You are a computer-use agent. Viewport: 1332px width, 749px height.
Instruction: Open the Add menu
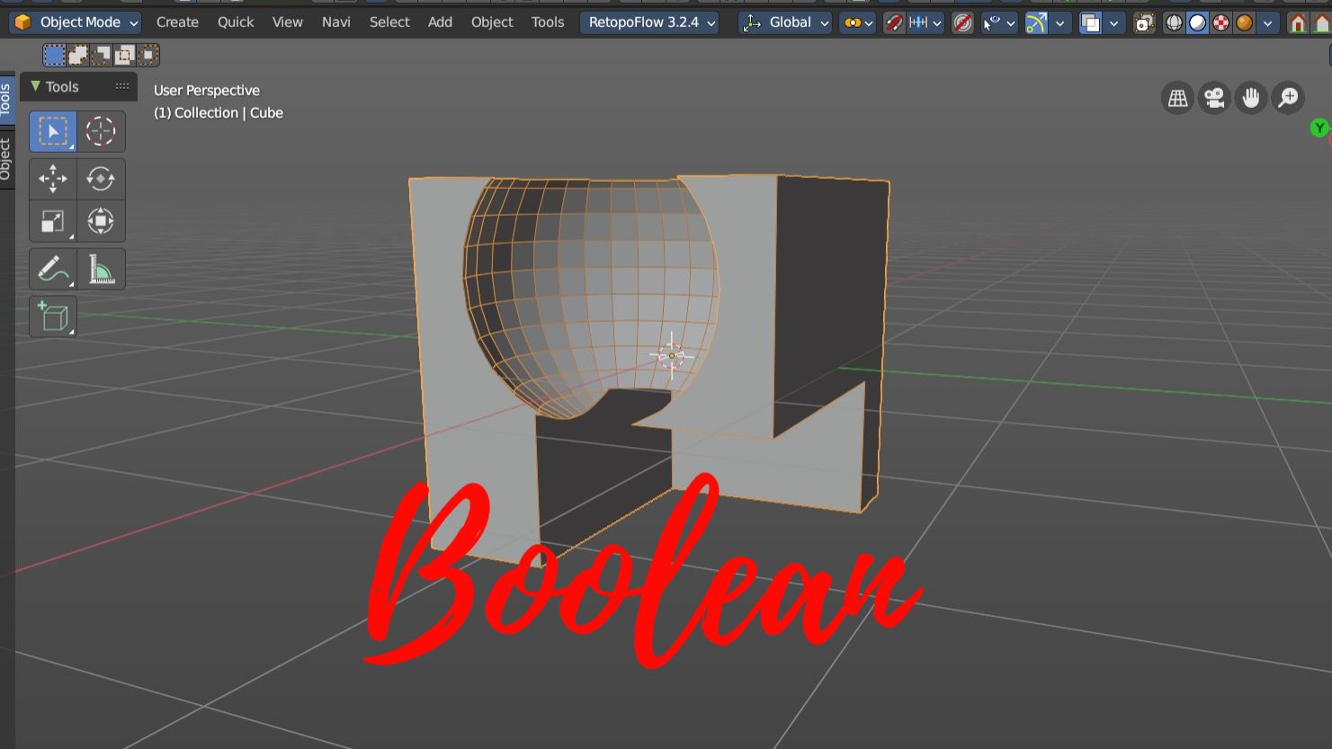[x=440, y=22]
